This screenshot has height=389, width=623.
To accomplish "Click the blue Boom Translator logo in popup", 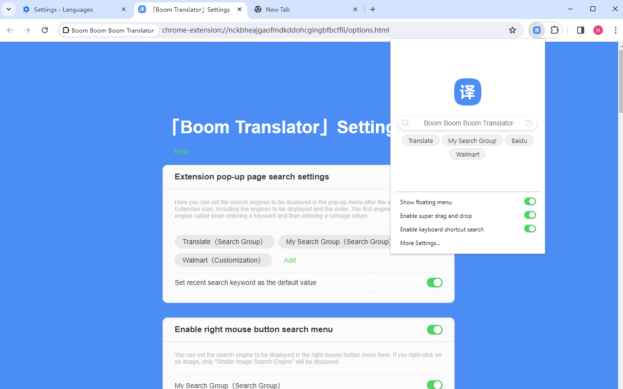I will click(x=468, y=92).
